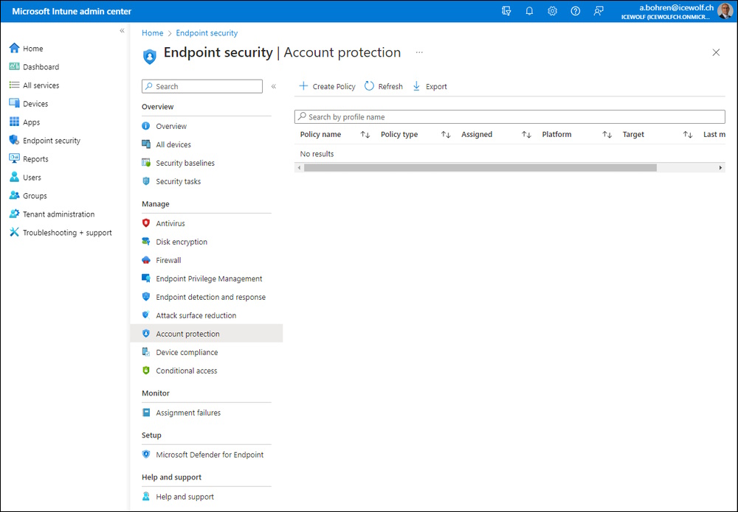Viewport: 738px width, 512px height.
Task: Open the ellipsis more options beside title
Action: point(419,52)
